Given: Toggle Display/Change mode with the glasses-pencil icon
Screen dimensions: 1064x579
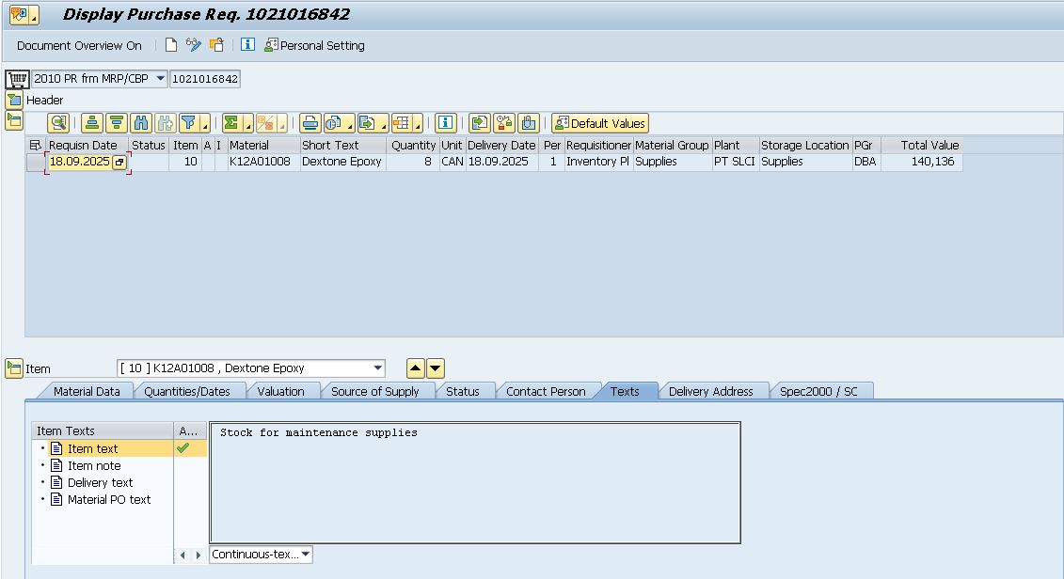Looking at the screenshot, I should (193, 45).
